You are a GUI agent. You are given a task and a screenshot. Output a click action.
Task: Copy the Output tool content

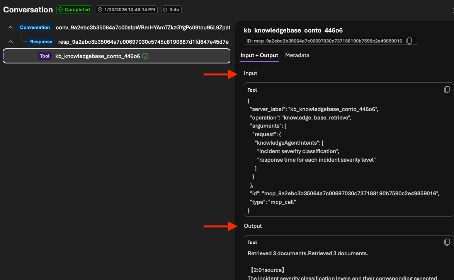pos(447,242)
